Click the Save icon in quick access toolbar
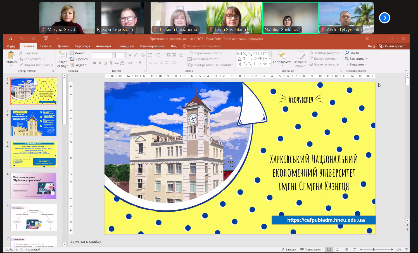Viewport: 418px width, 253px height. (10, 39)
